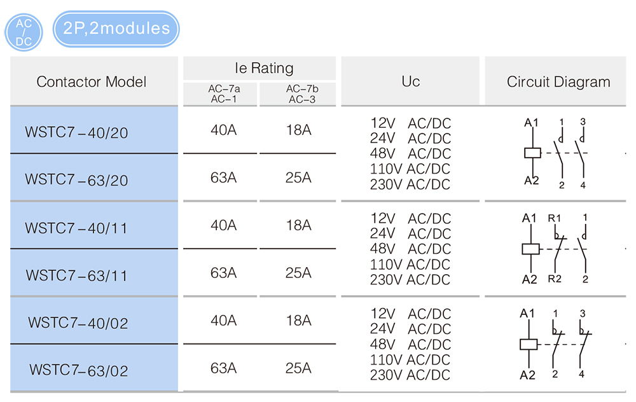Select the WSTC7-40/02 model cell
This screenshot has height=402, width=636.
[x=94, y=321]
